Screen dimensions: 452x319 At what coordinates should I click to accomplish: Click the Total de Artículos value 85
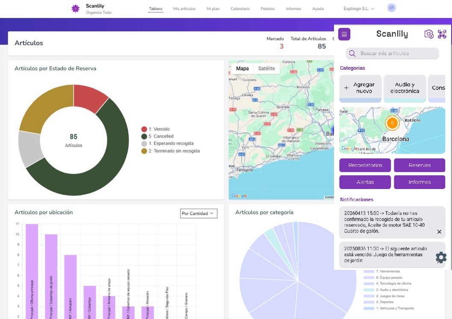(322, 46)
